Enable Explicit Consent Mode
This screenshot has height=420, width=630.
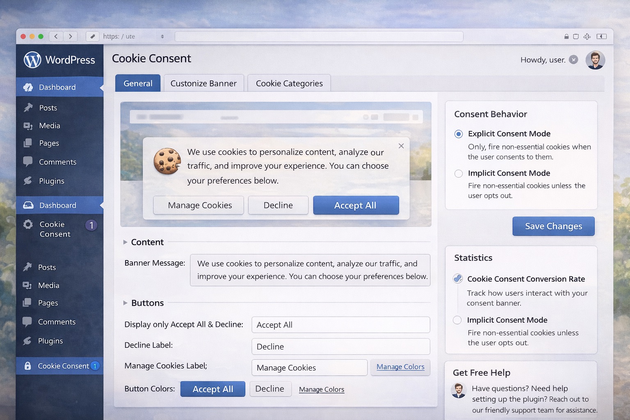point(458,134)
